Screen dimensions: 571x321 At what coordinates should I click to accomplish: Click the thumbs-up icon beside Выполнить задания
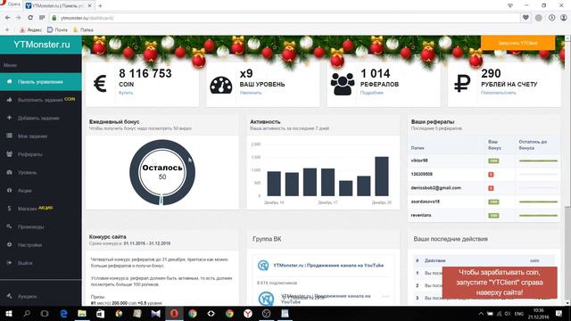point(10,99)
